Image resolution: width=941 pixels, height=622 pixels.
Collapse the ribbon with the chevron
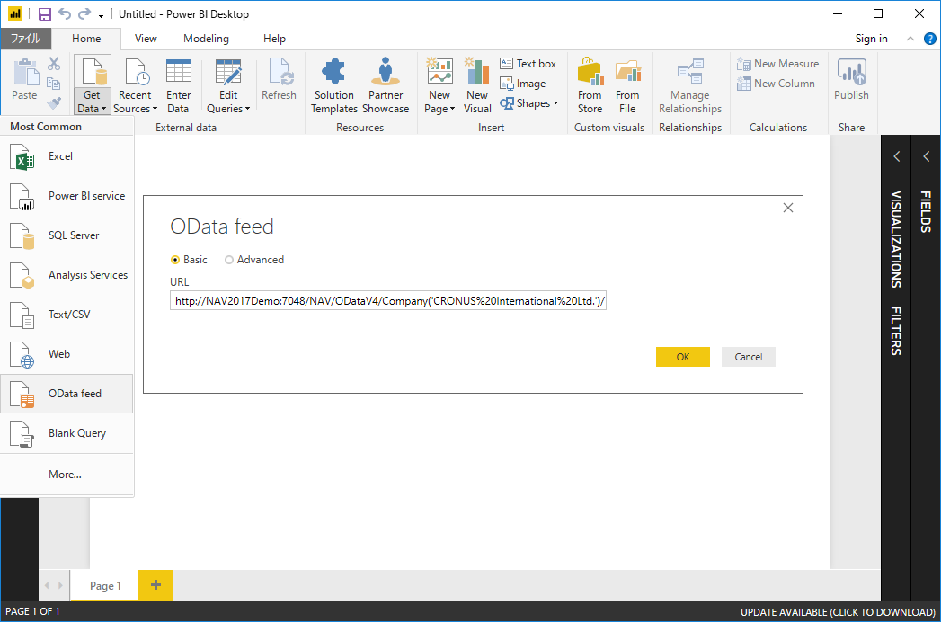[910, 39]
